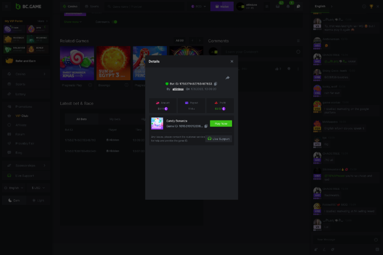Click the Candy Bonanza game thumbnail
Image resolution: width=383 pixels, height=255 pixels.
[x=157, y=123]
